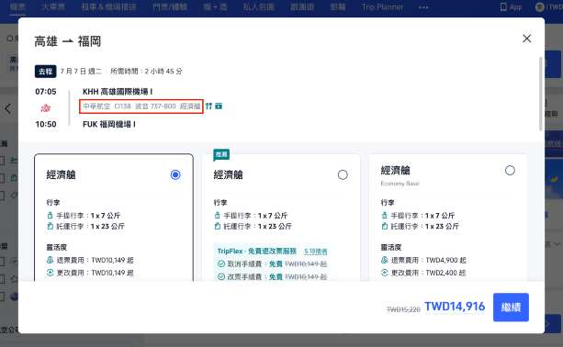Open the 機+酒 flight and hotel tab
563x347 pixels.
(x=215, y=6)
